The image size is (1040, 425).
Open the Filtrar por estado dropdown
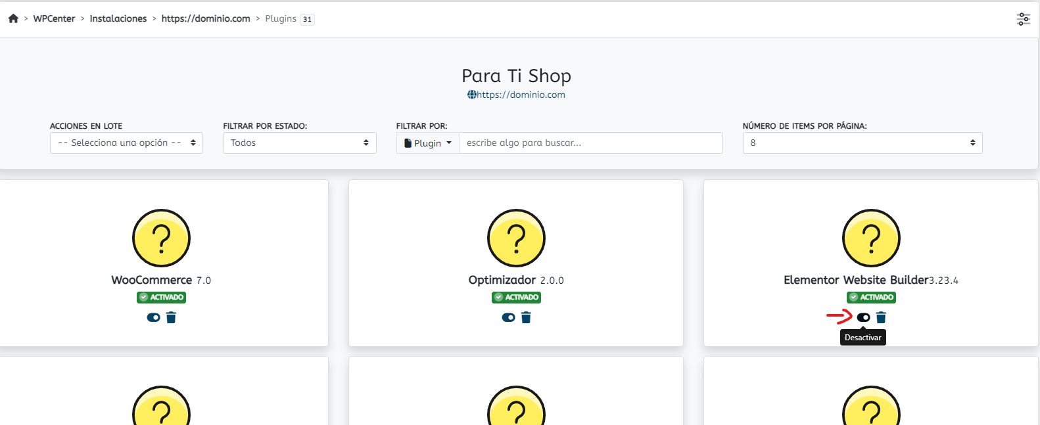(300, 143)
